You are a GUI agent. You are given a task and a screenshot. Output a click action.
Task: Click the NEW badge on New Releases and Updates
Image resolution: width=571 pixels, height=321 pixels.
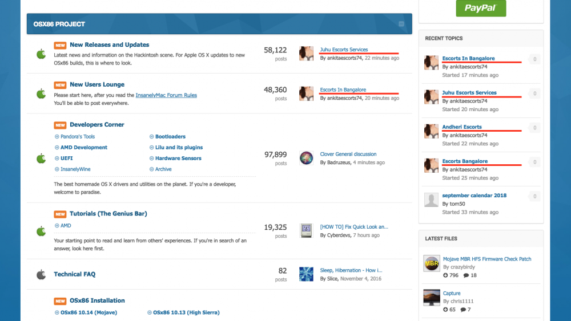coord(60,45)
